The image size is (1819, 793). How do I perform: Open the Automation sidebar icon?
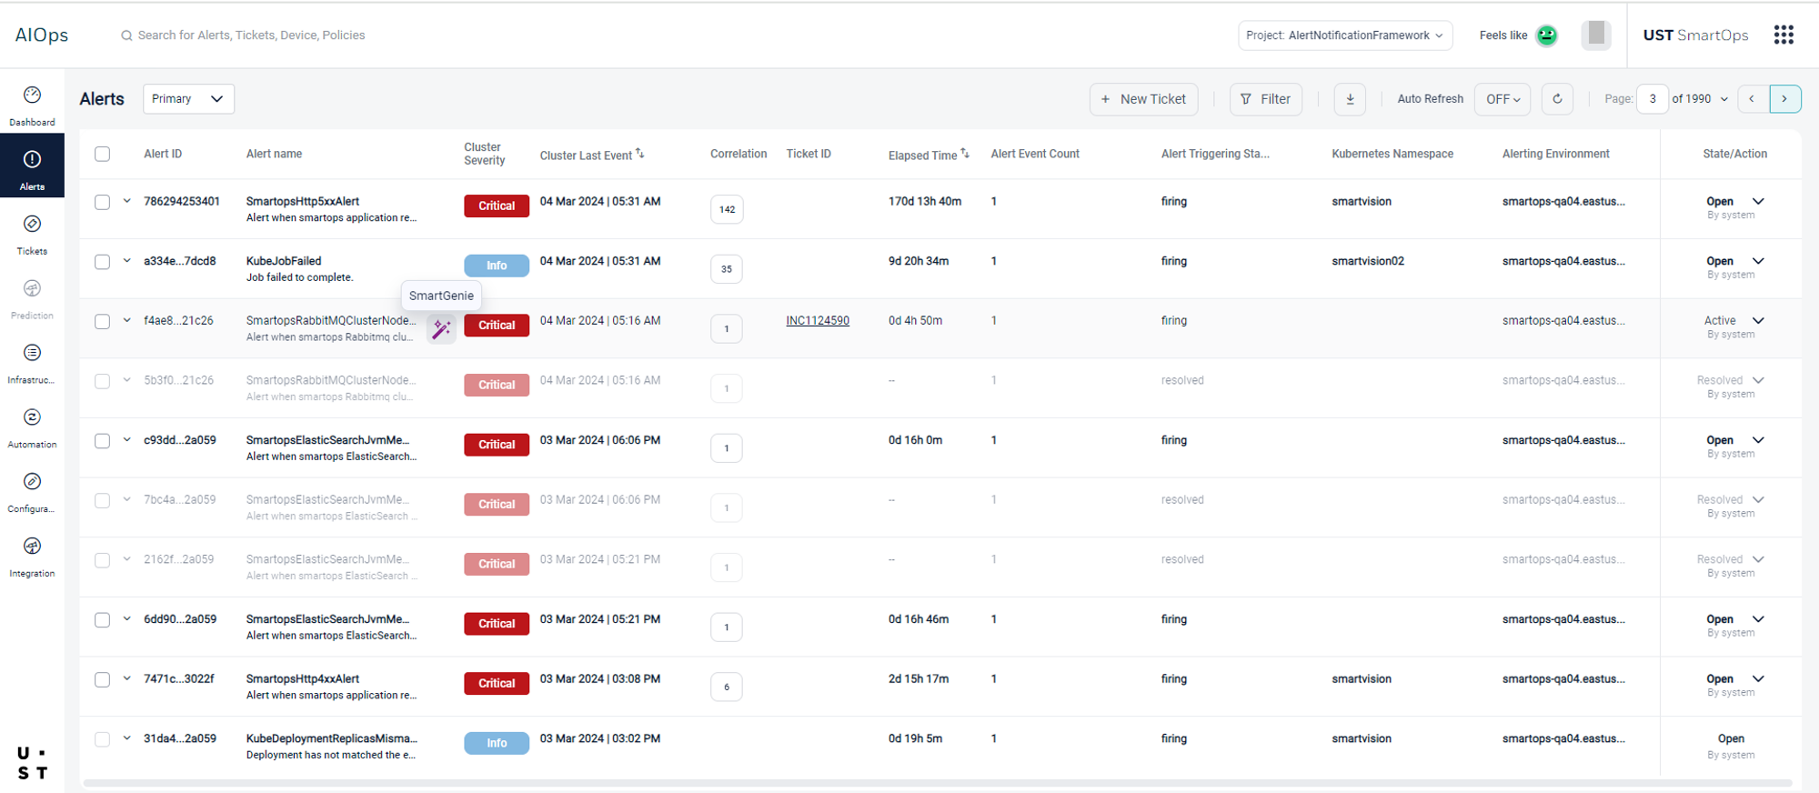tap(32, 418)
